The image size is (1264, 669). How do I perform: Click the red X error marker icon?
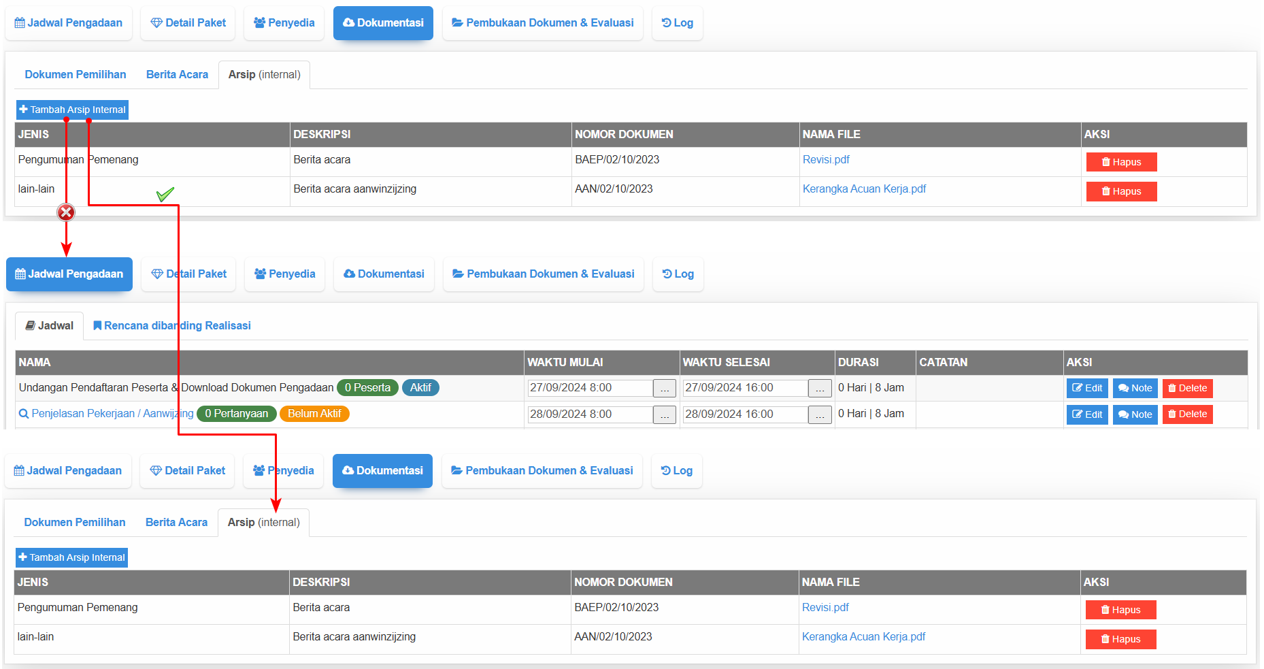click(x=66, y=212)
